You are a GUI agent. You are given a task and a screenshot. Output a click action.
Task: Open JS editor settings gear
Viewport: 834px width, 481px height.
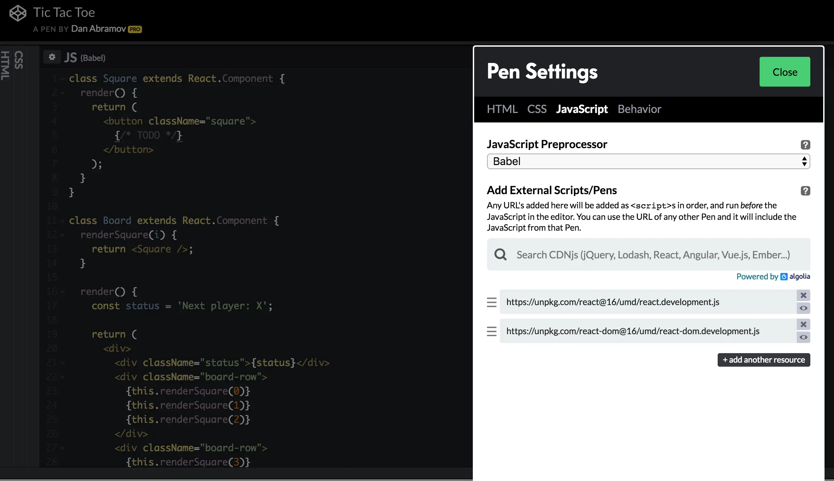(52, 57)
